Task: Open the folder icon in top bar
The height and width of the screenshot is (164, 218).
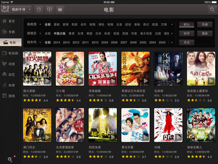Action: (60, 10)
